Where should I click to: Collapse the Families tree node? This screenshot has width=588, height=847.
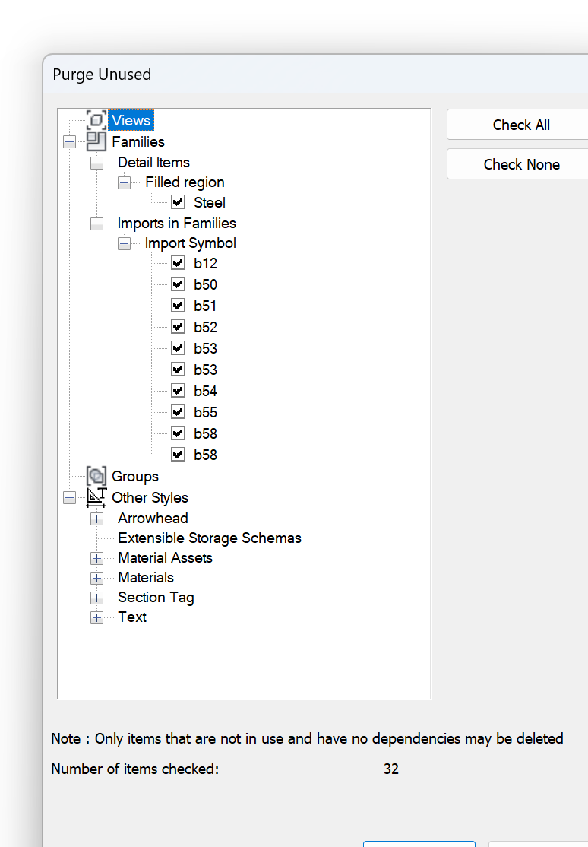point(70,142)
